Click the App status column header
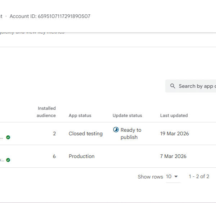 pyautogui.click(x=80, y=116)
